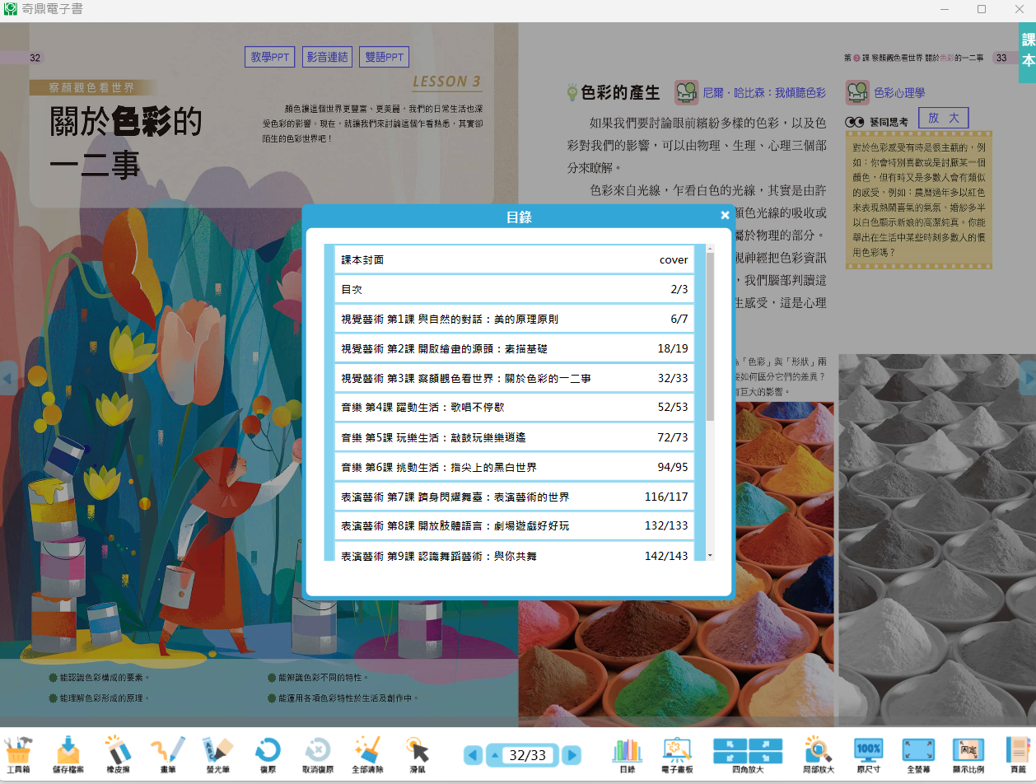Click the 顯示比例 display ratio icon
The height and width of the screenshot is (784, 1036).
coord(968,754)
